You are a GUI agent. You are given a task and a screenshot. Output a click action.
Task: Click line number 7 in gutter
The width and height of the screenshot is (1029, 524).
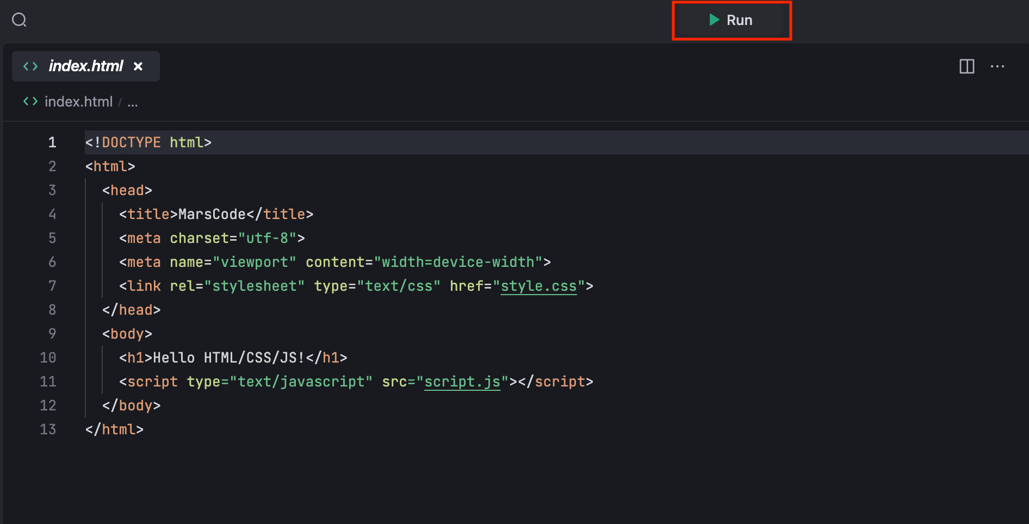[x=52, y=286]
